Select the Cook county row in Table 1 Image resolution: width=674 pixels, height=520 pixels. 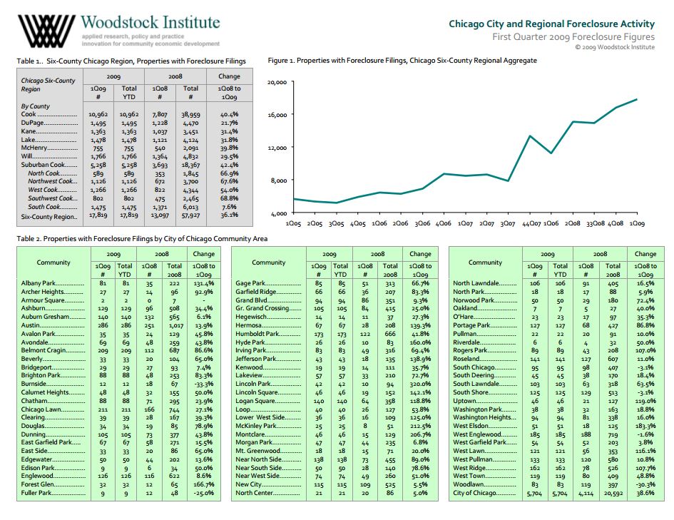[x=135, y=114]
